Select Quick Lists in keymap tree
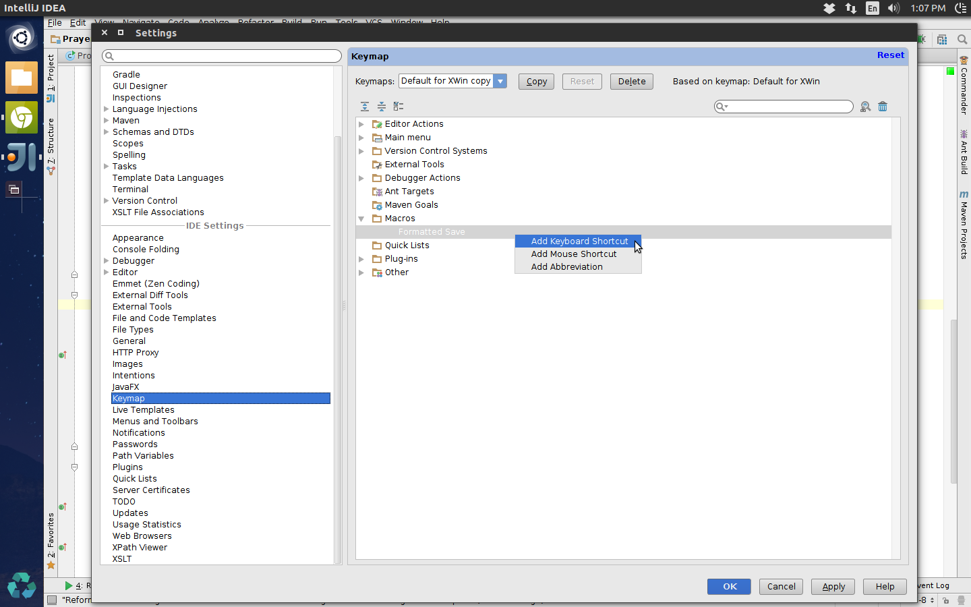Viewport: 971px width, 607px height. (407, 245)
